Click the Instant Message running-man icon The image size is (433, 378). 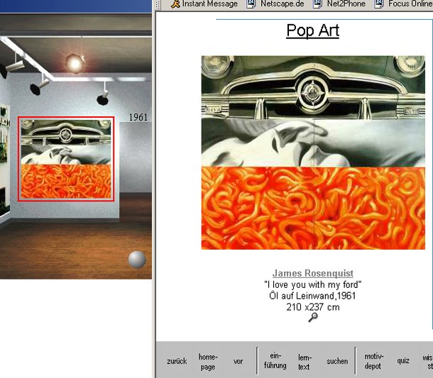point(175,4)
